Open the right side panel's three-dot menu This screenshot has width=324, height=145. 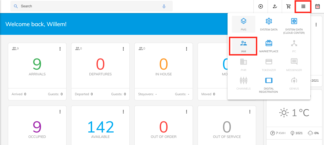pos(316,24)
